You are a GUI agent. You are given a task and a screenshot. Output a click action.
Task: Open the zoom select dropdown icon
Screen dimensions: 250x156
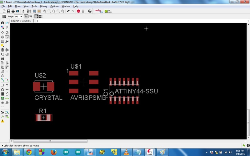[63, 11]
